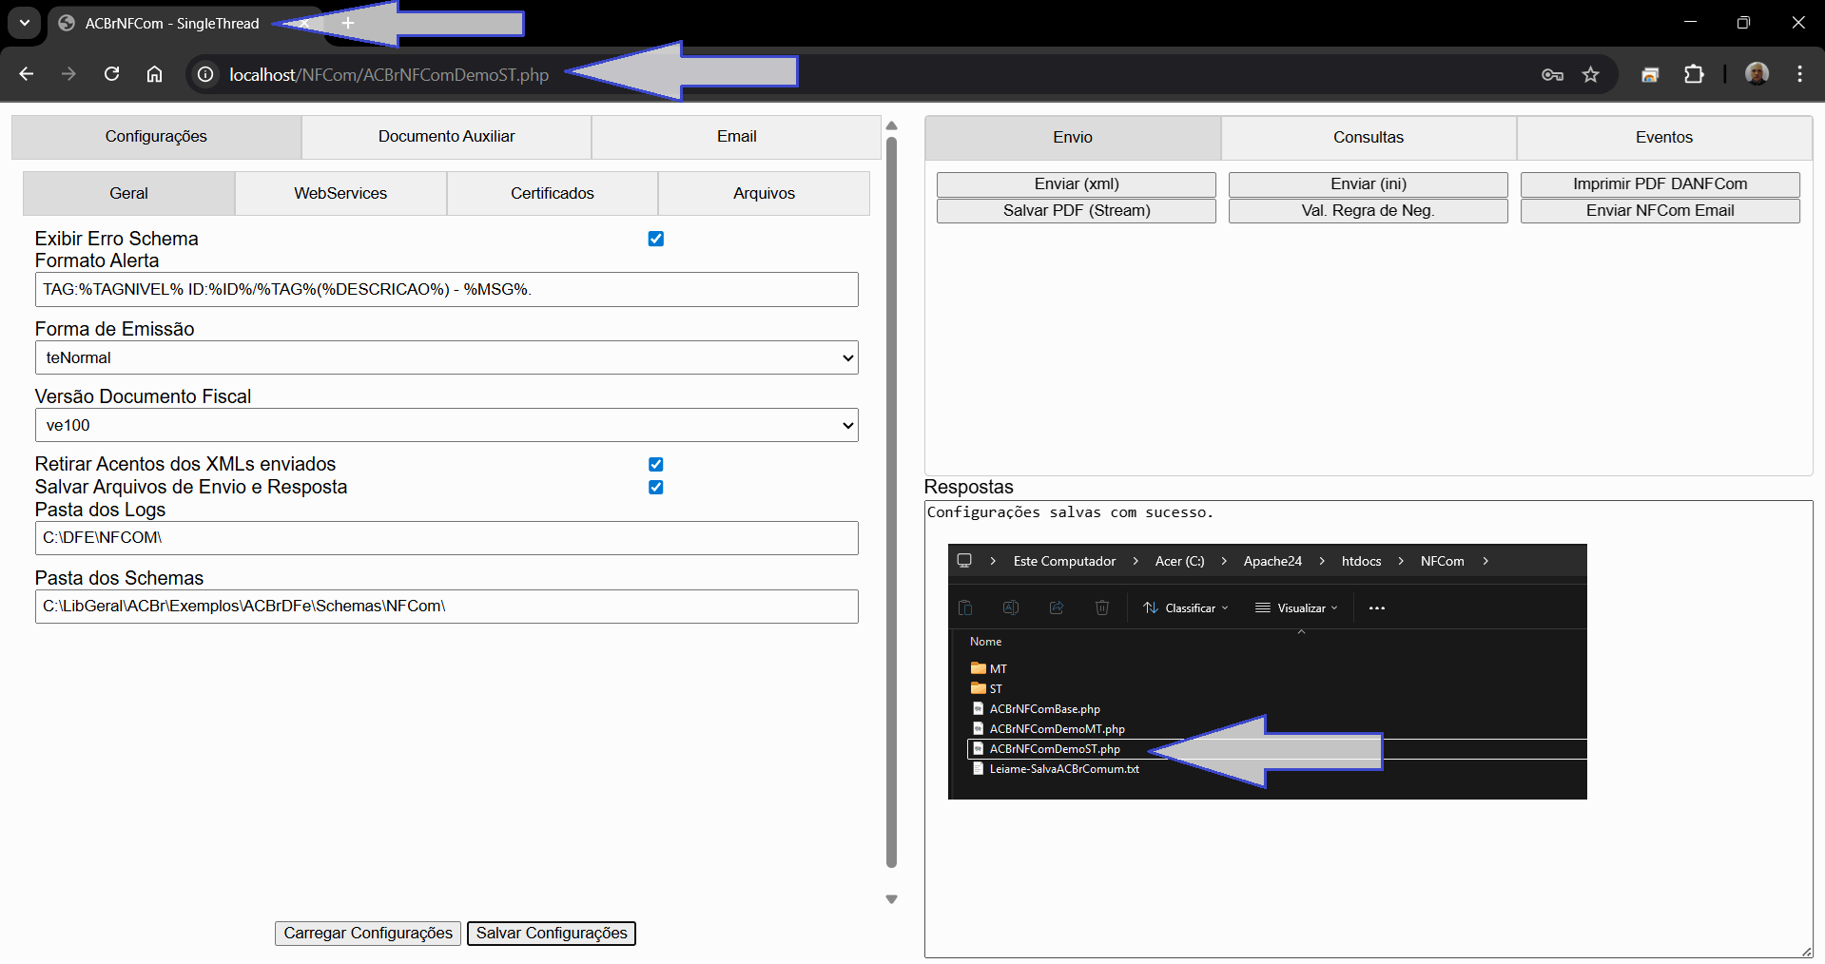1825x964 pixels.
Task: Click Acer (C:) breadcrumb in Explorer
Action: pos(1179,561)
